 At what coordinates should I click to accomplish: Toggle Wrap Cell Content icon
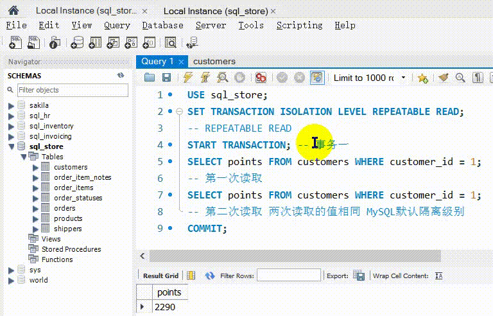[438, 276]
